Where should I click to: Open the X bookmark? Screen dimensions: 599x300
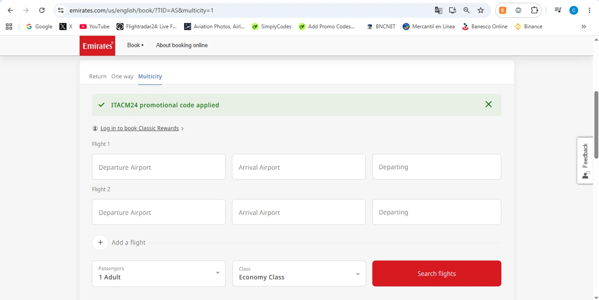click(66, 26)
